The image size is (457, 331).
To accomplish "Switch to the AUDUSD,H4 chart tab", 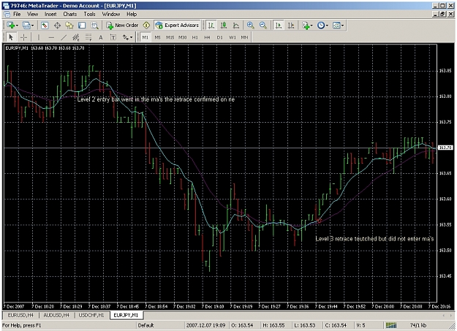I will coord(56,315).
